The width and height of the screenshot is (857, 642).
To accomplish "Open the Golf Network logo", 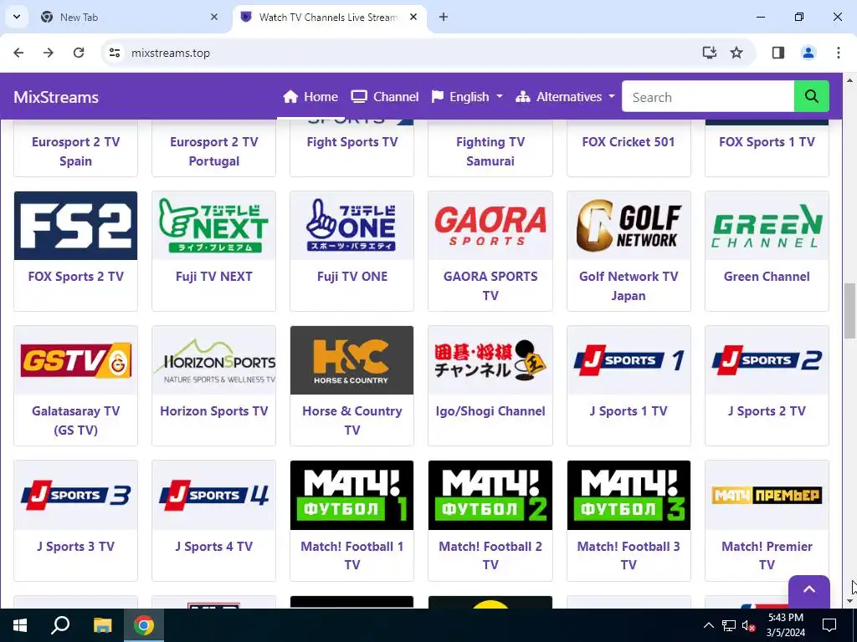I will 629,226.
